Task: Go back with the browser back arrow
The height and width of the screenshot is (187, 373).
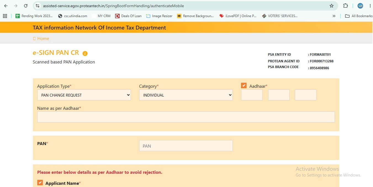Action: point(6,6)
